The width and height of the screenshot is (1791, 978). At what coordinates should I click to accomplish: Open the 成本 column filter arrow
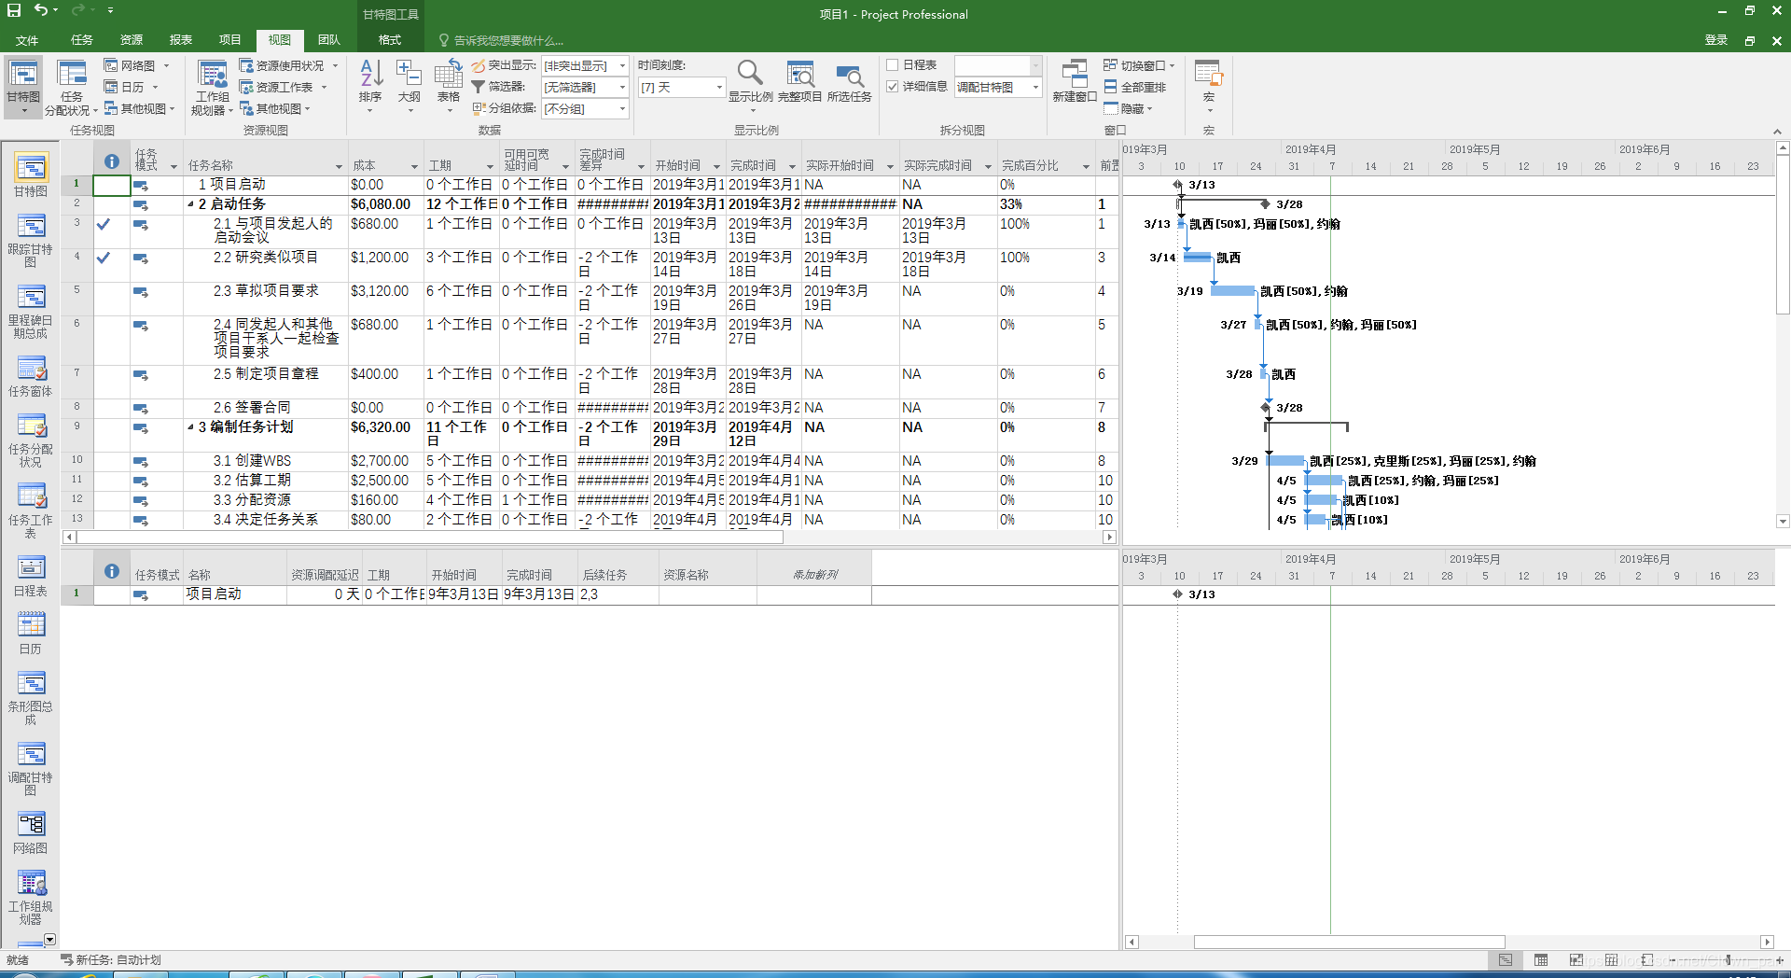(x=414, y=166)
